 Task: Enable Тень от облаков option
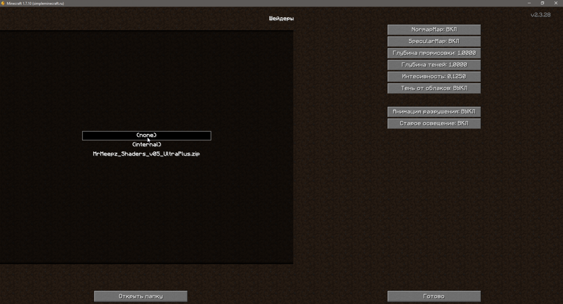[434, 88]
